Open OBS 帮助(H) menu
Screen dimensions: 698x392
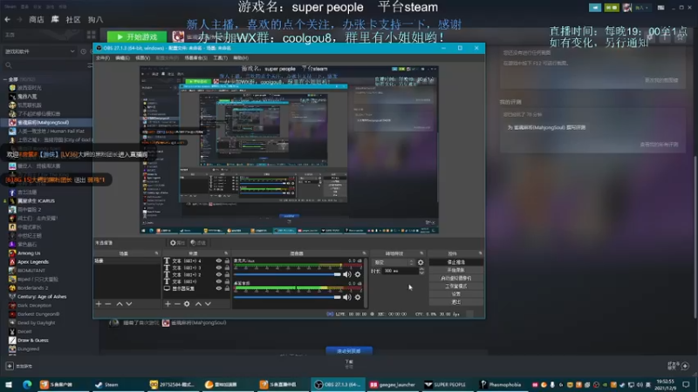click(241, 57)
